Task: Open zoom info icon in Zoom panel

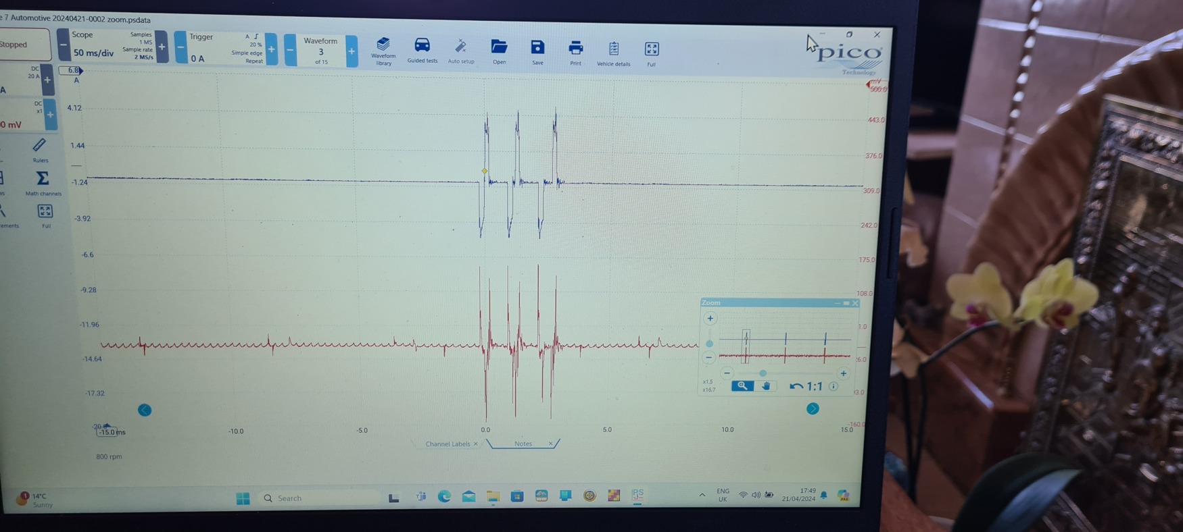Action: click(x=834, y=386)
